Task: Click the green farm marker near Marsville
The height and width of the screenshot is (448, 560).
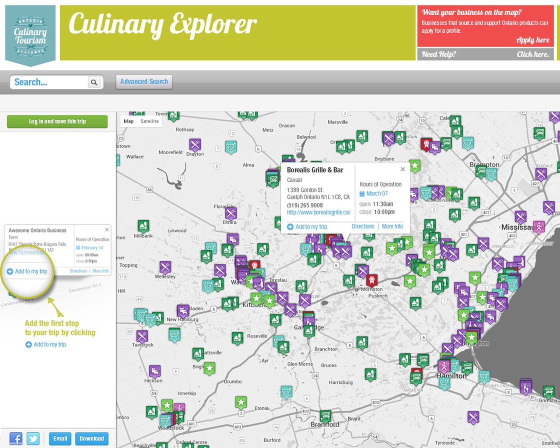Action: click(x=362, y=137)
